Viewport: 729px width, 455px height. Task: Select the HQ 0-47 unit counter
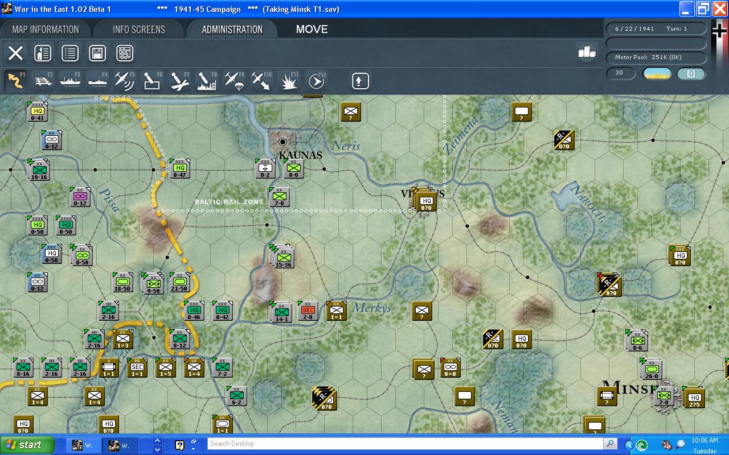[180, 168]
